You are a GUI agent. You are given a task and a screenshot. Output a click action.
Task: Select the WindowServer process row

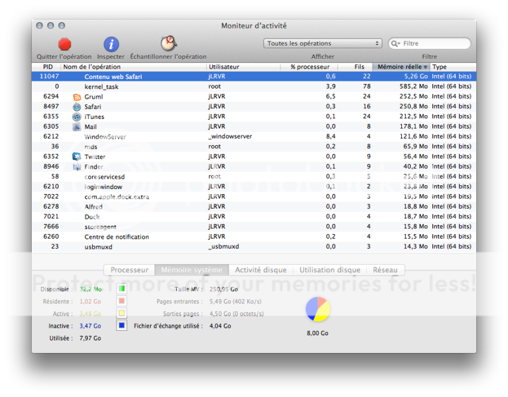pos(254,136)
